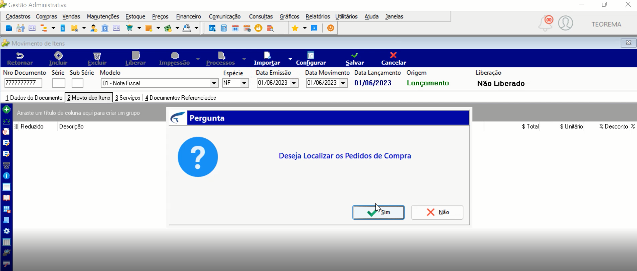This screenshot has width=637, height=271.
Task: Click the blue building icon at toolbar start
Action: coord(9,28)
